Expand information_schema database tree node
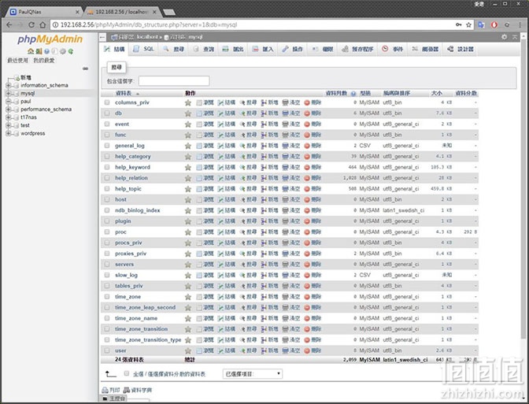Viewport: 529px width, 404px height. [8, 85]
